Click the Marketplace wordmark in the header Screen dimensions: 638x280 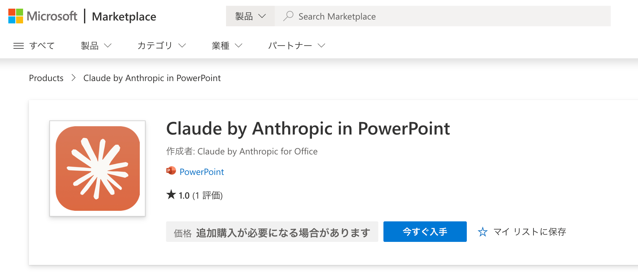124,16
